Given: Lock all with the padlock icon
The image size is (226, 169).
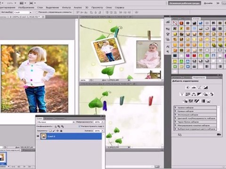Looking at the screenshot, I should coord(61,131).
